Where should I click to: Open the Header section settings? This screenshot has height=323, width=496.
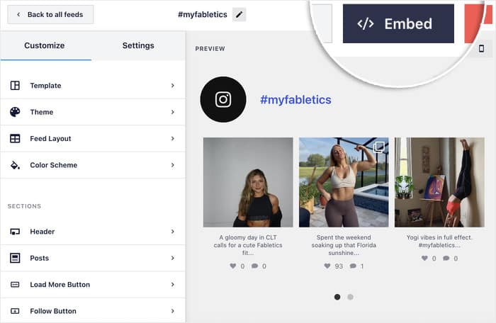93,232
